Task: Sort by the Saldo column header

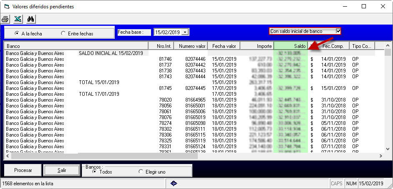Action: coord(291,46)
